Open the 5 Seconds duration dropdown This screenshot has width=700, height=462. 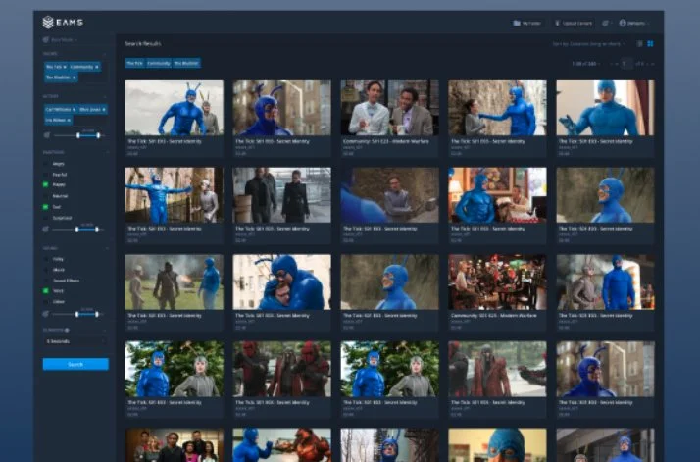(x=75, y=341)
